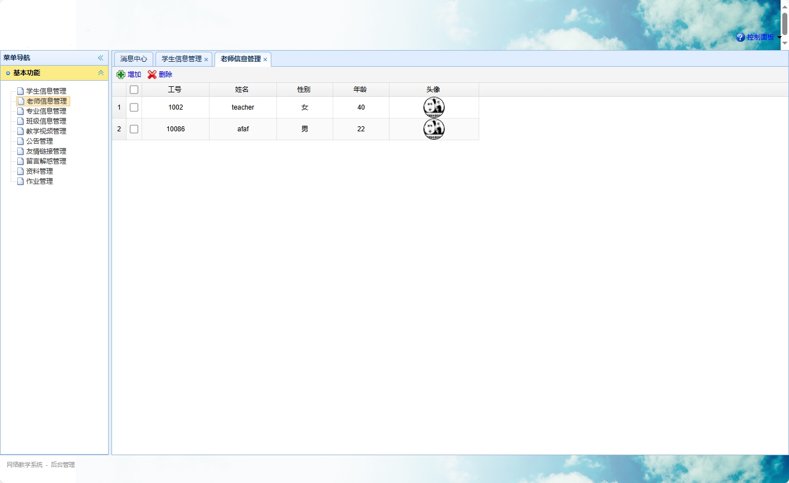This screenshot has height=483, width=789.
Task: Check the box for teacher row 1002
Action: [x=134, y=107]
